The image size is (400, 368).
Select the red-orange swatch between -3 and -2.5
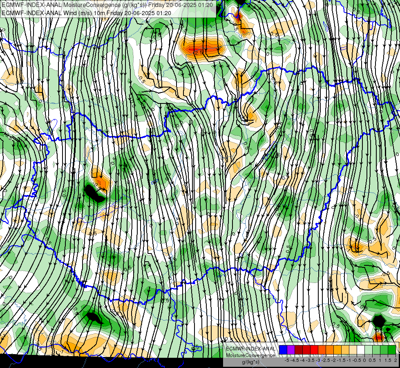[322, 350]
